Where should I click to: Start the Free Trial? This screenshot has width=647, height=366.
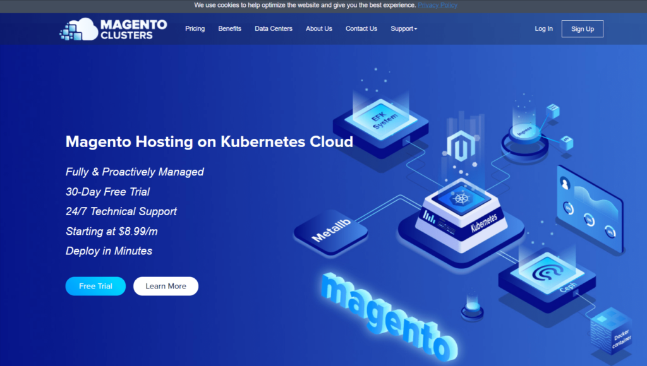(95, 286)
